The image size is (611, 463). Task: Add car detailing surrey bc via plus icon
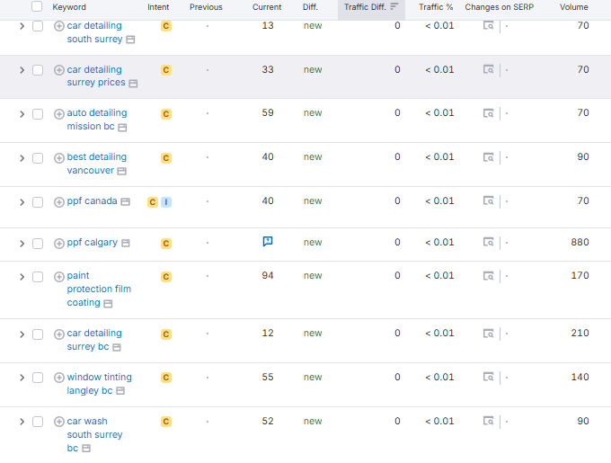click(59, 334)
